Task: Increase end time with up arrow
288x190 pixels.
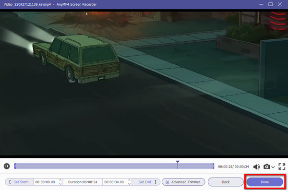Action: (x=129, y=180)
